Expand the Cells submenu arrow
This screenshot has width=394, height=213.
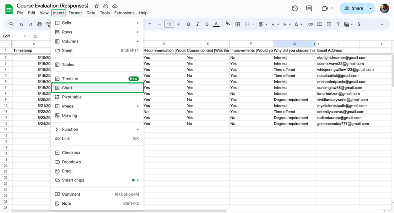tap(138, 23)
